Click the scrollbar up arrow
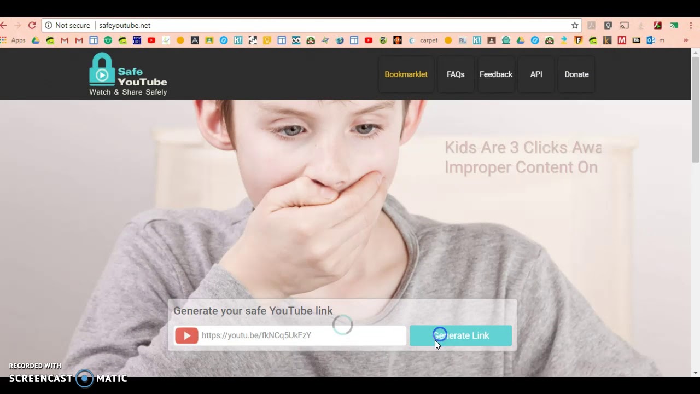The height and width of the screenshot is (394, 700). point(696,53)
